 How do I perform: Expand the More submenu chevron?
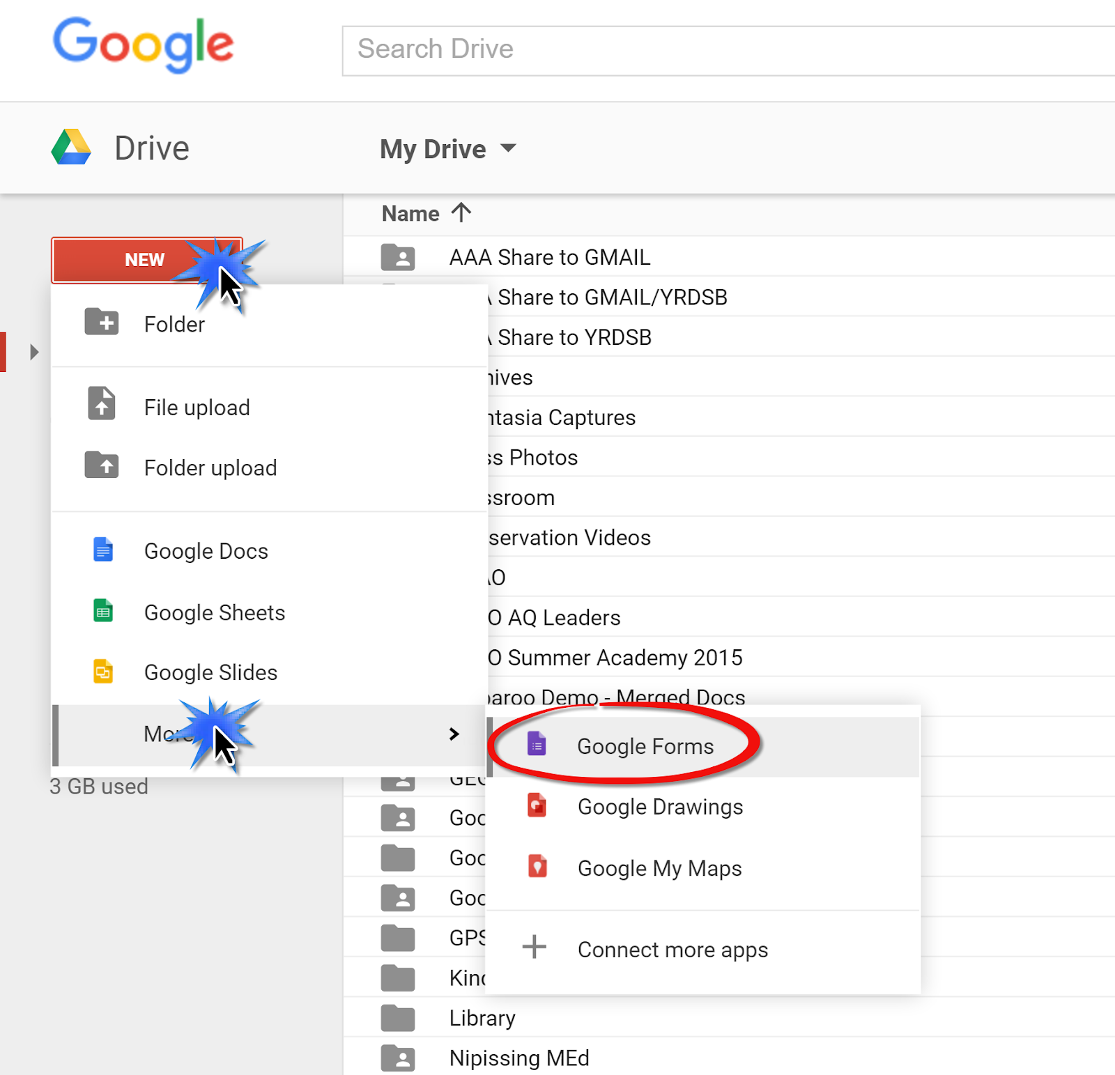454,734
